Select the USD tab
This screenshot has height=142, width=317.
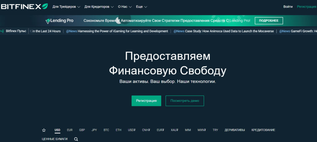point(57,130)
